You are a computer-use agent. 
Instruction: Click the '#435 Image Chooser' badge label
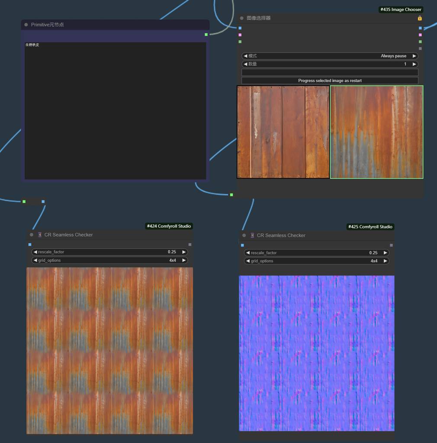[400, 10]
